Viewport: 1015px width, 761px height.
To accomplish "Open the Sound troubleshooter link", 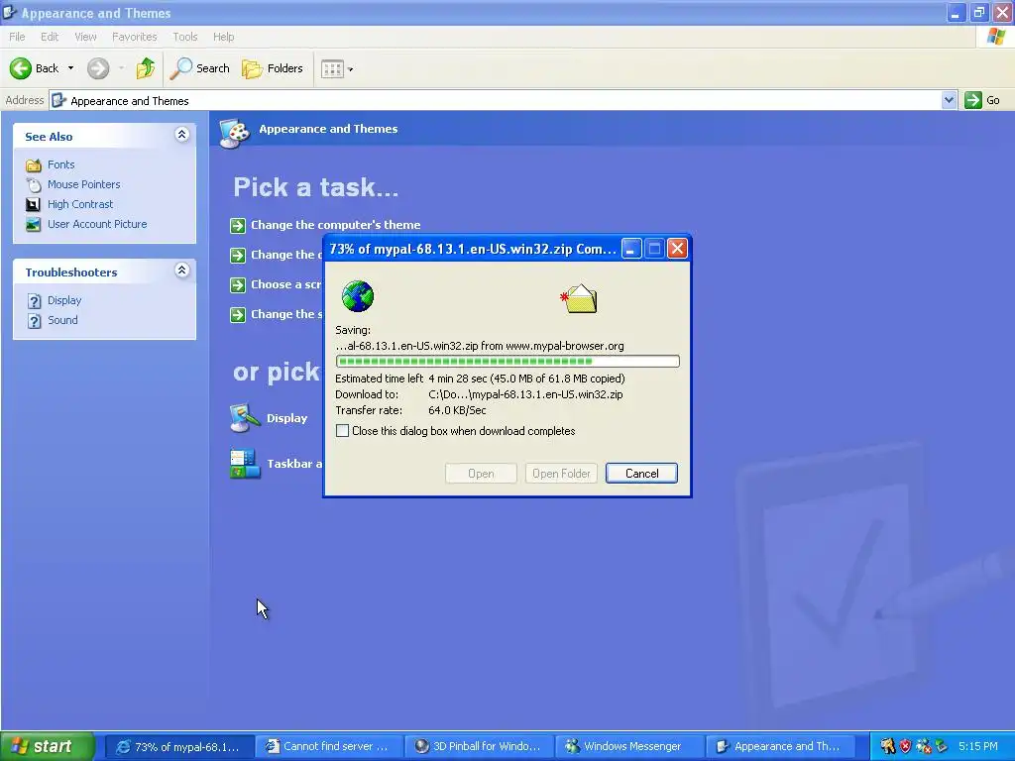I will click(x=62, y=320).
